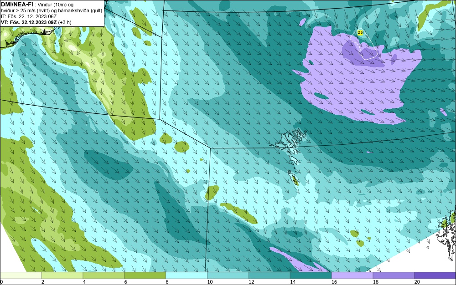
Task: Click the 12–14 m/s teal legend swatch
Action: [269, 275]
